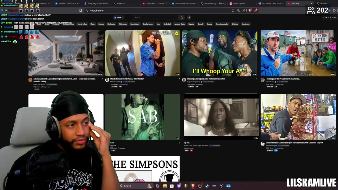
Task: Open liquor store shootout video thumbnail
Action: 298,117
